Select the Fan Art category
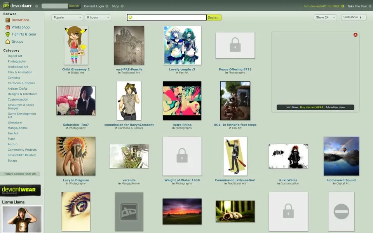 point(13,134)
